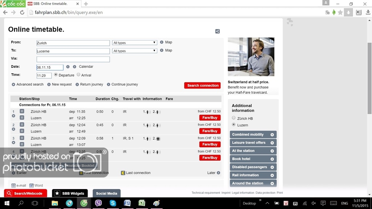This screenshot has width=372, height=209.
Task: Go to next date arrow
Action: click(74, 67)
